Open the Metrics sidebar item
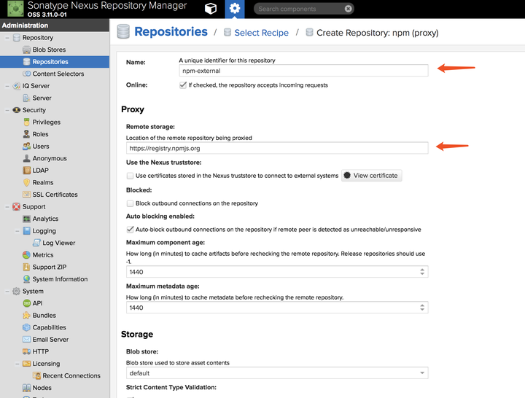Viewport: 525px width, 398px height. coord(43,254)
